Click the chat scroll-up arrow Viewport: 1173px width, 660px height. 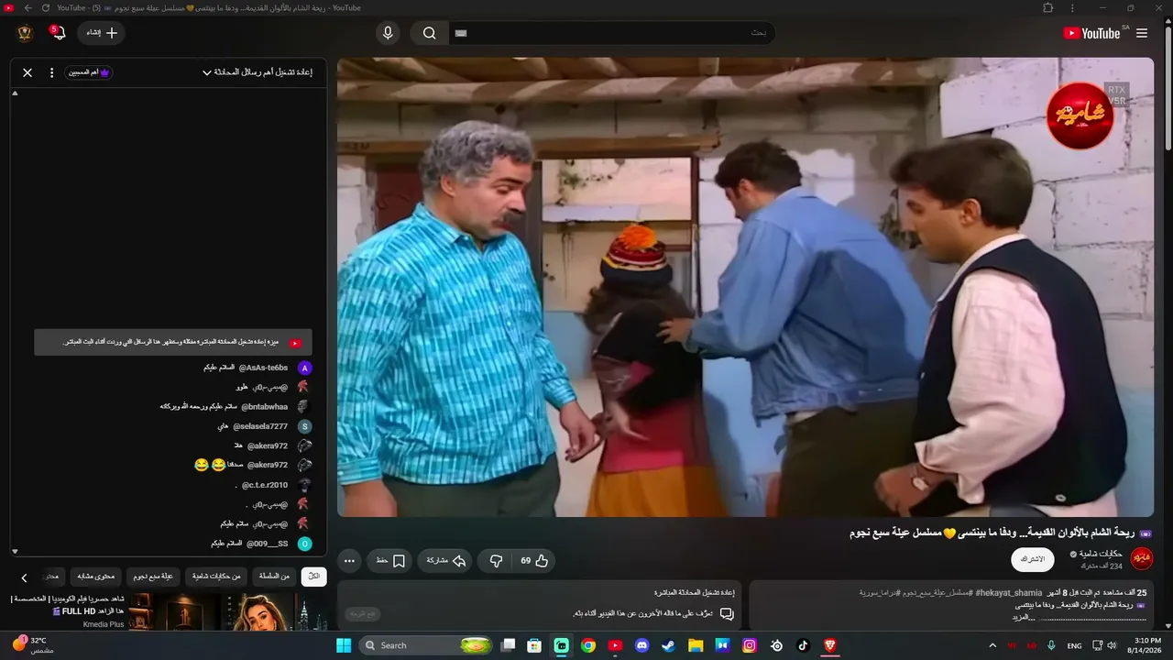click(15, 93)
